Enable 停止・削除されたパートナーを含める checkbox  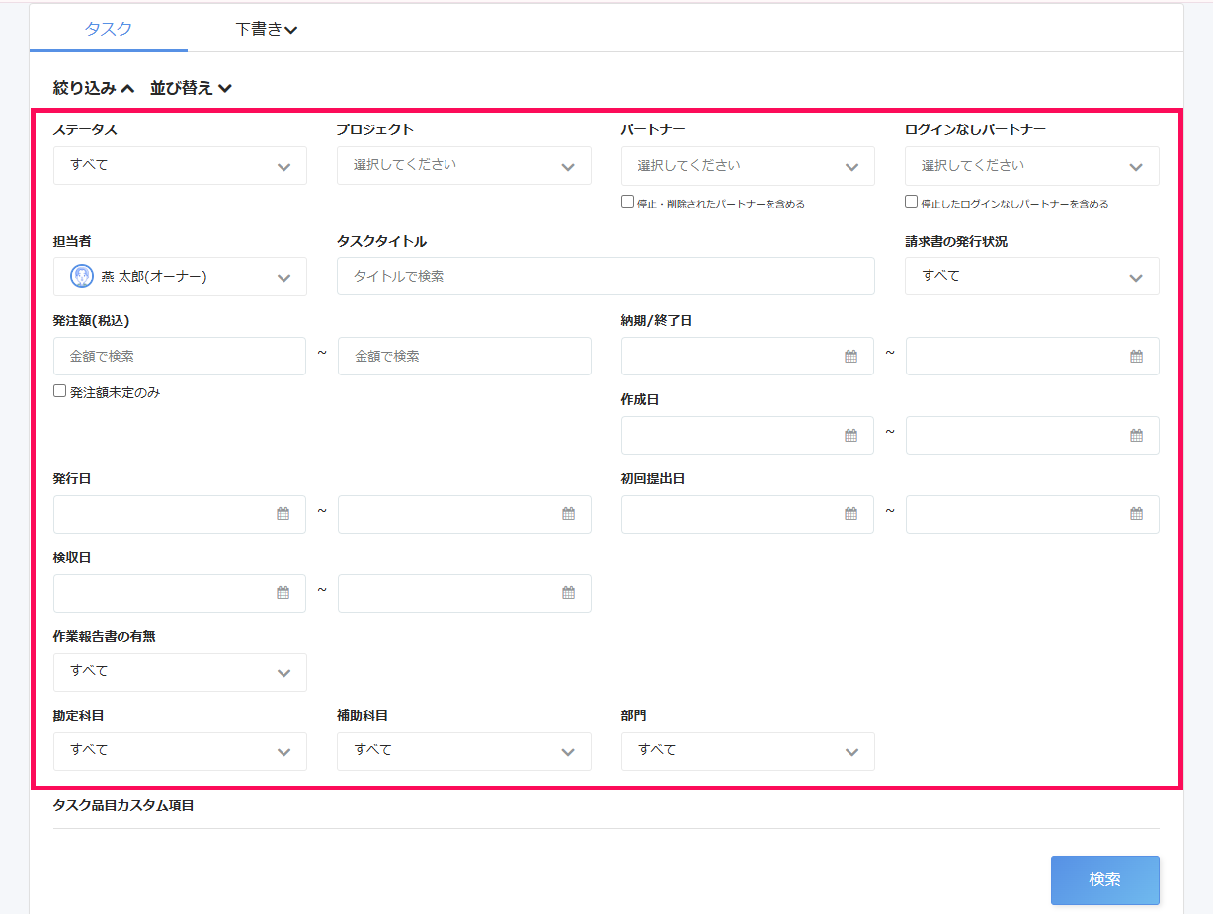pyautogui.click(x=627, y=201)
